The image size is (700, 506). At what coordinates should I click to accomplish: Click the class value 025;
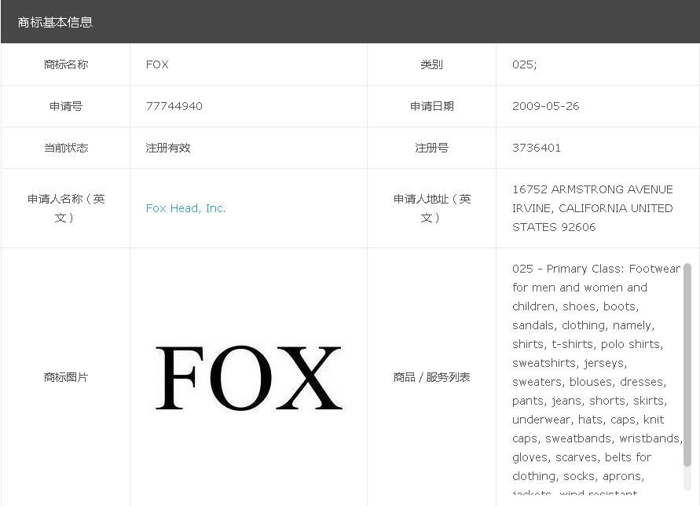[525, 64]
